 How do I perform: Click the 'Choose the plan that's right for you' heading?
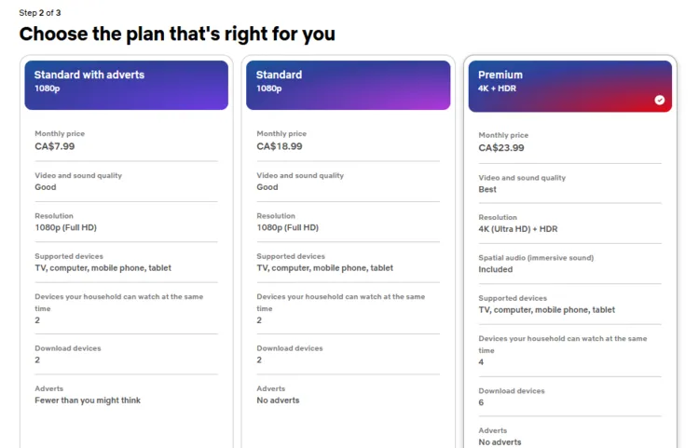177,34
